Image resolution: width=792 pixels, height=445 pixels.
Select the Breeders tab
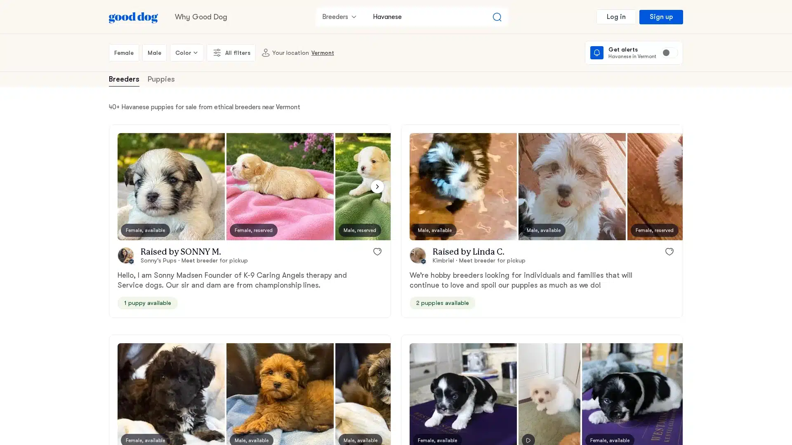pyautogui.click(x=124, y=79)
